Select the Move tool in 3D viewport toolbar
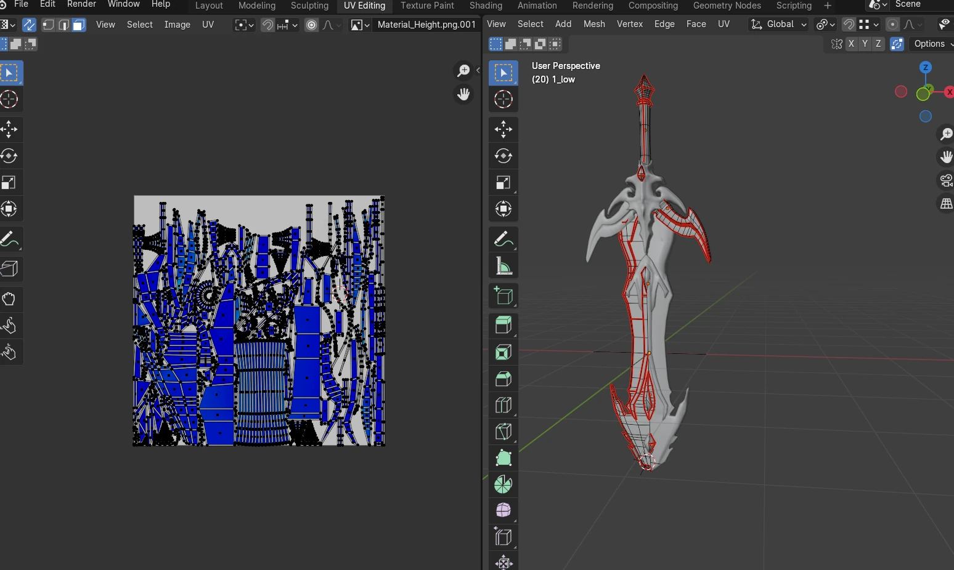 pyautogui.click(x=503, y=129)
